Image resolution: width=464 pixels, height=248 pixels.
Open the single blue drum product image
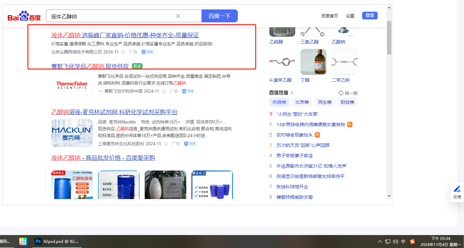(x=119, y=185)
